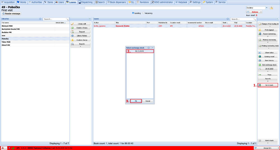
Task: Close the Select exchange stock dialog
Action: tap(153, 48)
